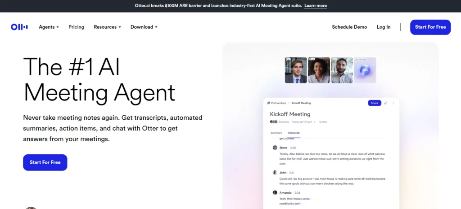461x209 pixels.
Task: Expand the Resources dropdown menu
Action: [x=107, y=27]
